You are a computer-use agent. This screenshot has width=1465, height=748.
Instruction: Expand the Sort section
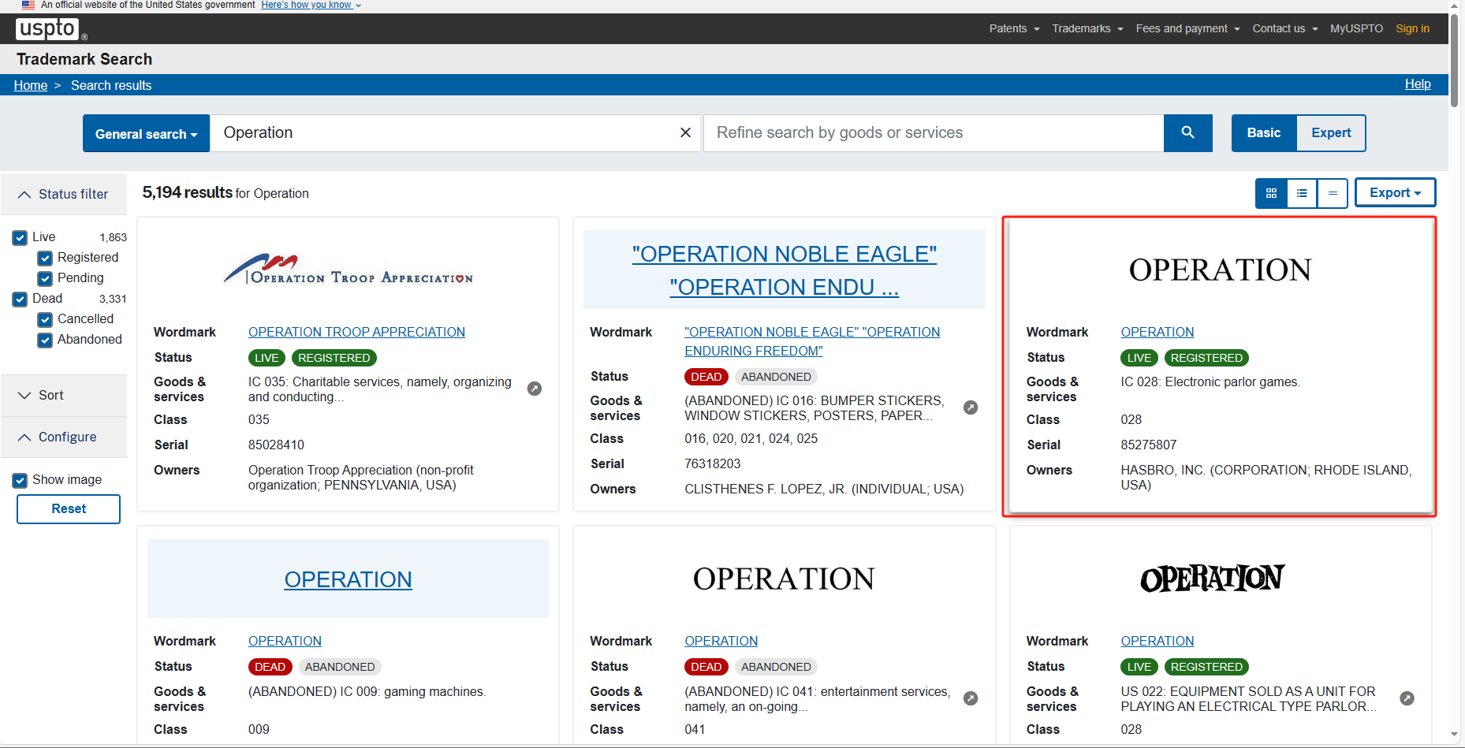coord(63,395)
